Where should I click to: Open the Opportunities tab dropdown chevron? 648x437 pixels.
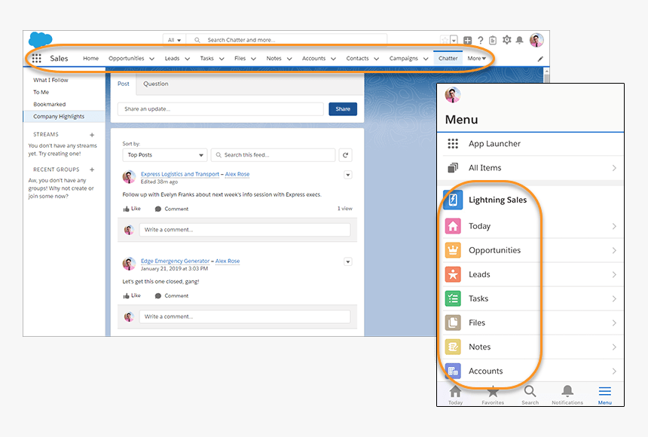tap(151, 59)
